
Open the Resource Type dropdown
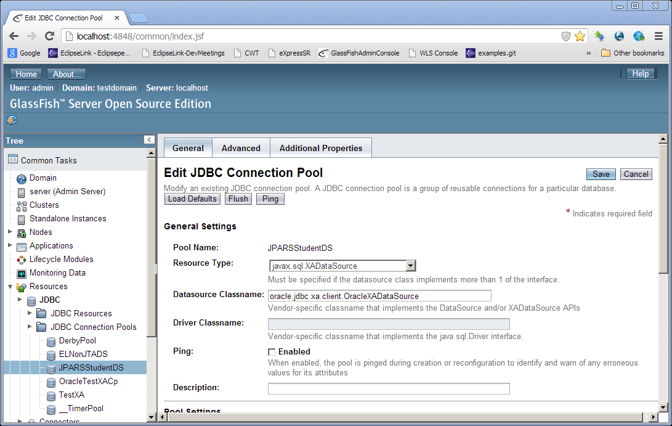[342, 266]
